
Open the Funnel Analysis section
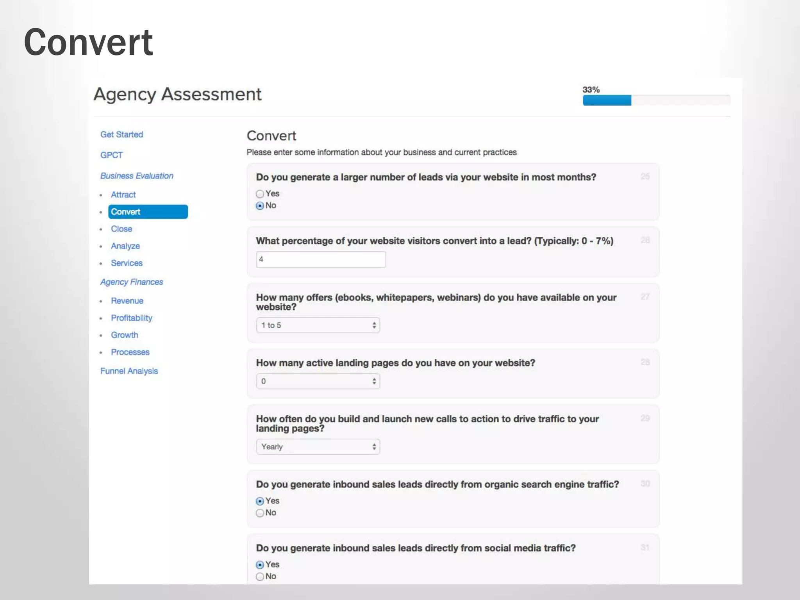(129, 371)
